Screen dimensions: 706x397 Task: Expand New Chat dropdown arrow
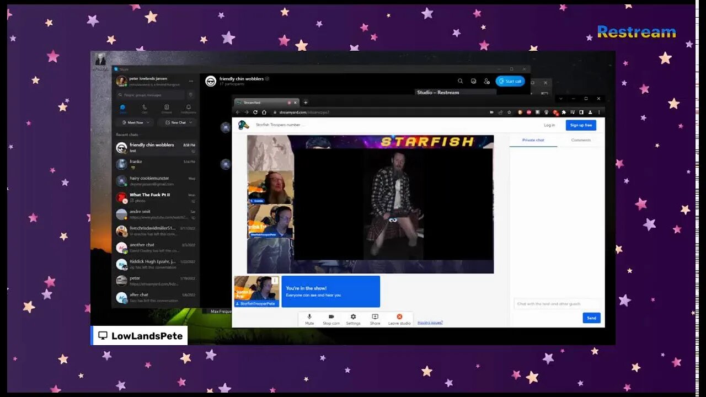click(x=191, y=122)
